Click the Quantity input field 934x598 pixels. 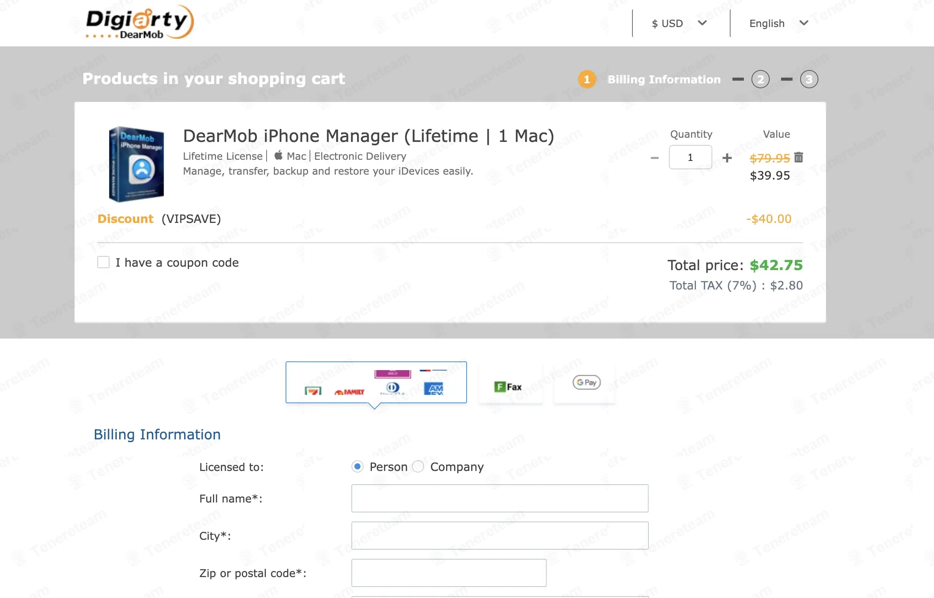(x=690, y=157)
